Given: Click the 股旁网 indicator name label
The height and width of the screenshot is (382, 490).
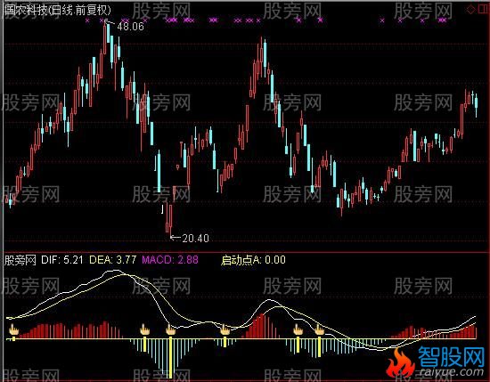Looking at the screenshot, I should [20, 260].
